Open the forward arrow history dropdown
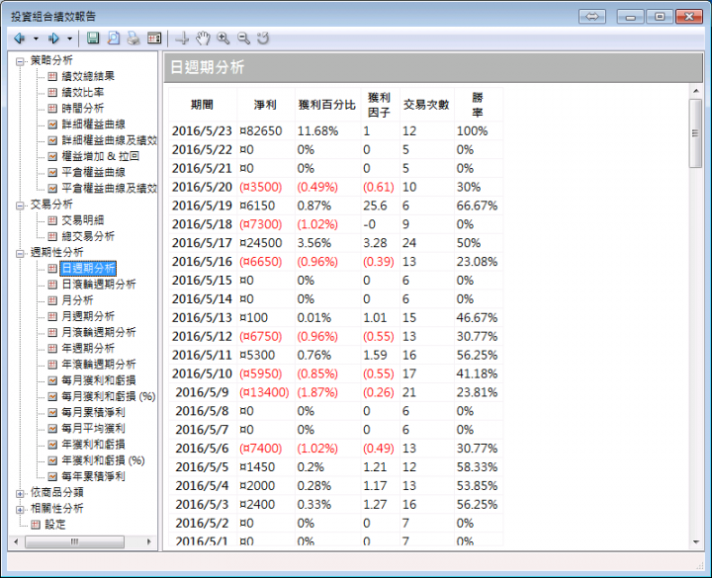The height and width of the screenshot is (578, 712). (x=69, y=39)
